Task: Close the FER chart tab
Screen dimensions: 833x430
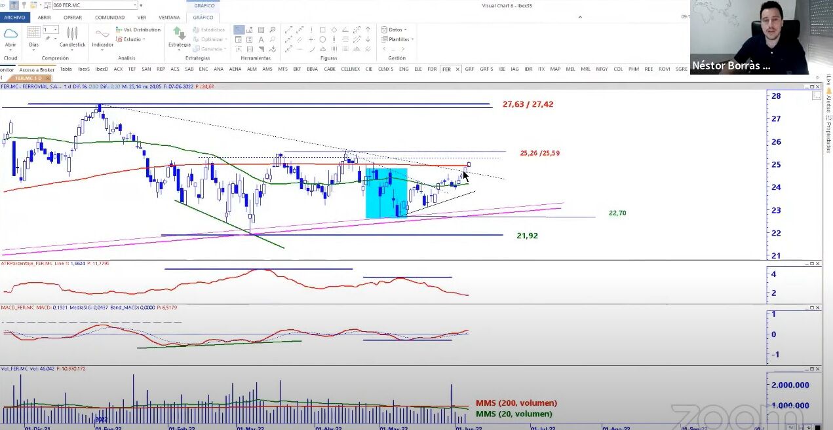Action: pos(457,69)
